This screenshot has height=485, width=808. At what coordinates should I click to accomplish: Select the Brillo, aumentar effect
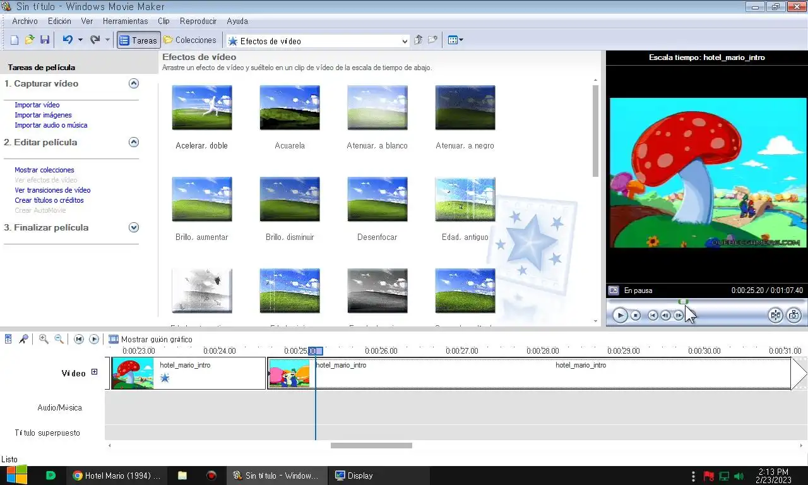click(x=202, y=200)
